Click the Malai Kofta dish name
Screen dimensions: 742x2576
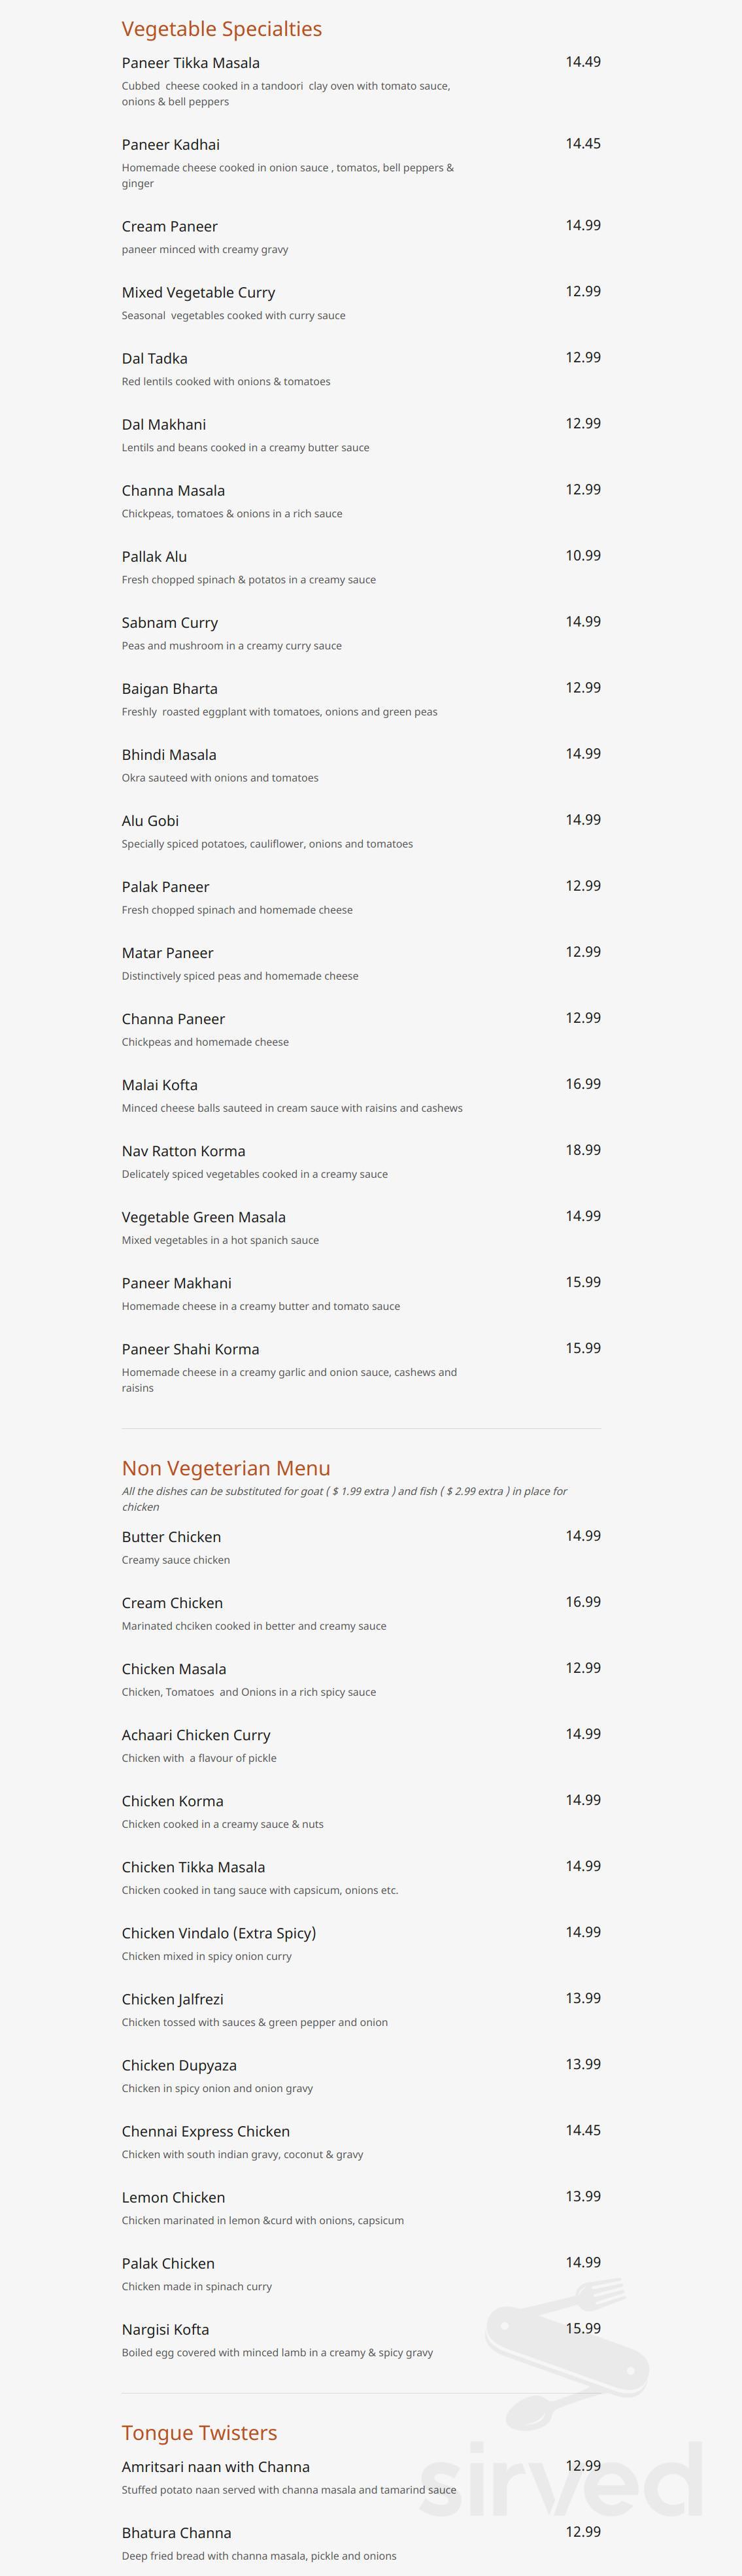coord(160,1085)
